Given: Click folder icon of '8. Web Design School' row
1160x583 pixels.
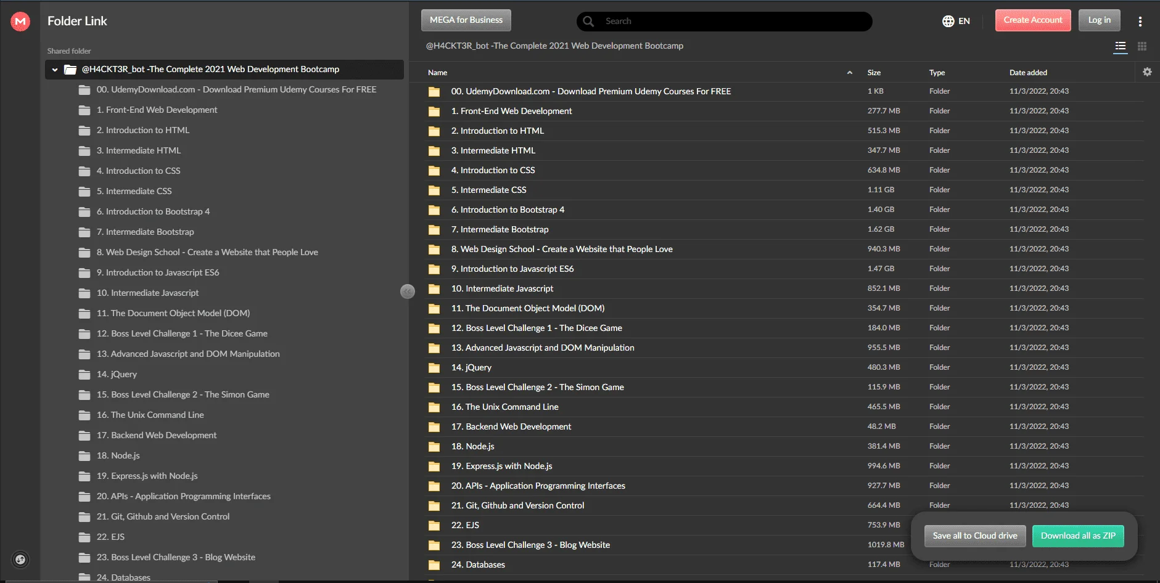Looking at the screenshot, I should [434, 250].
